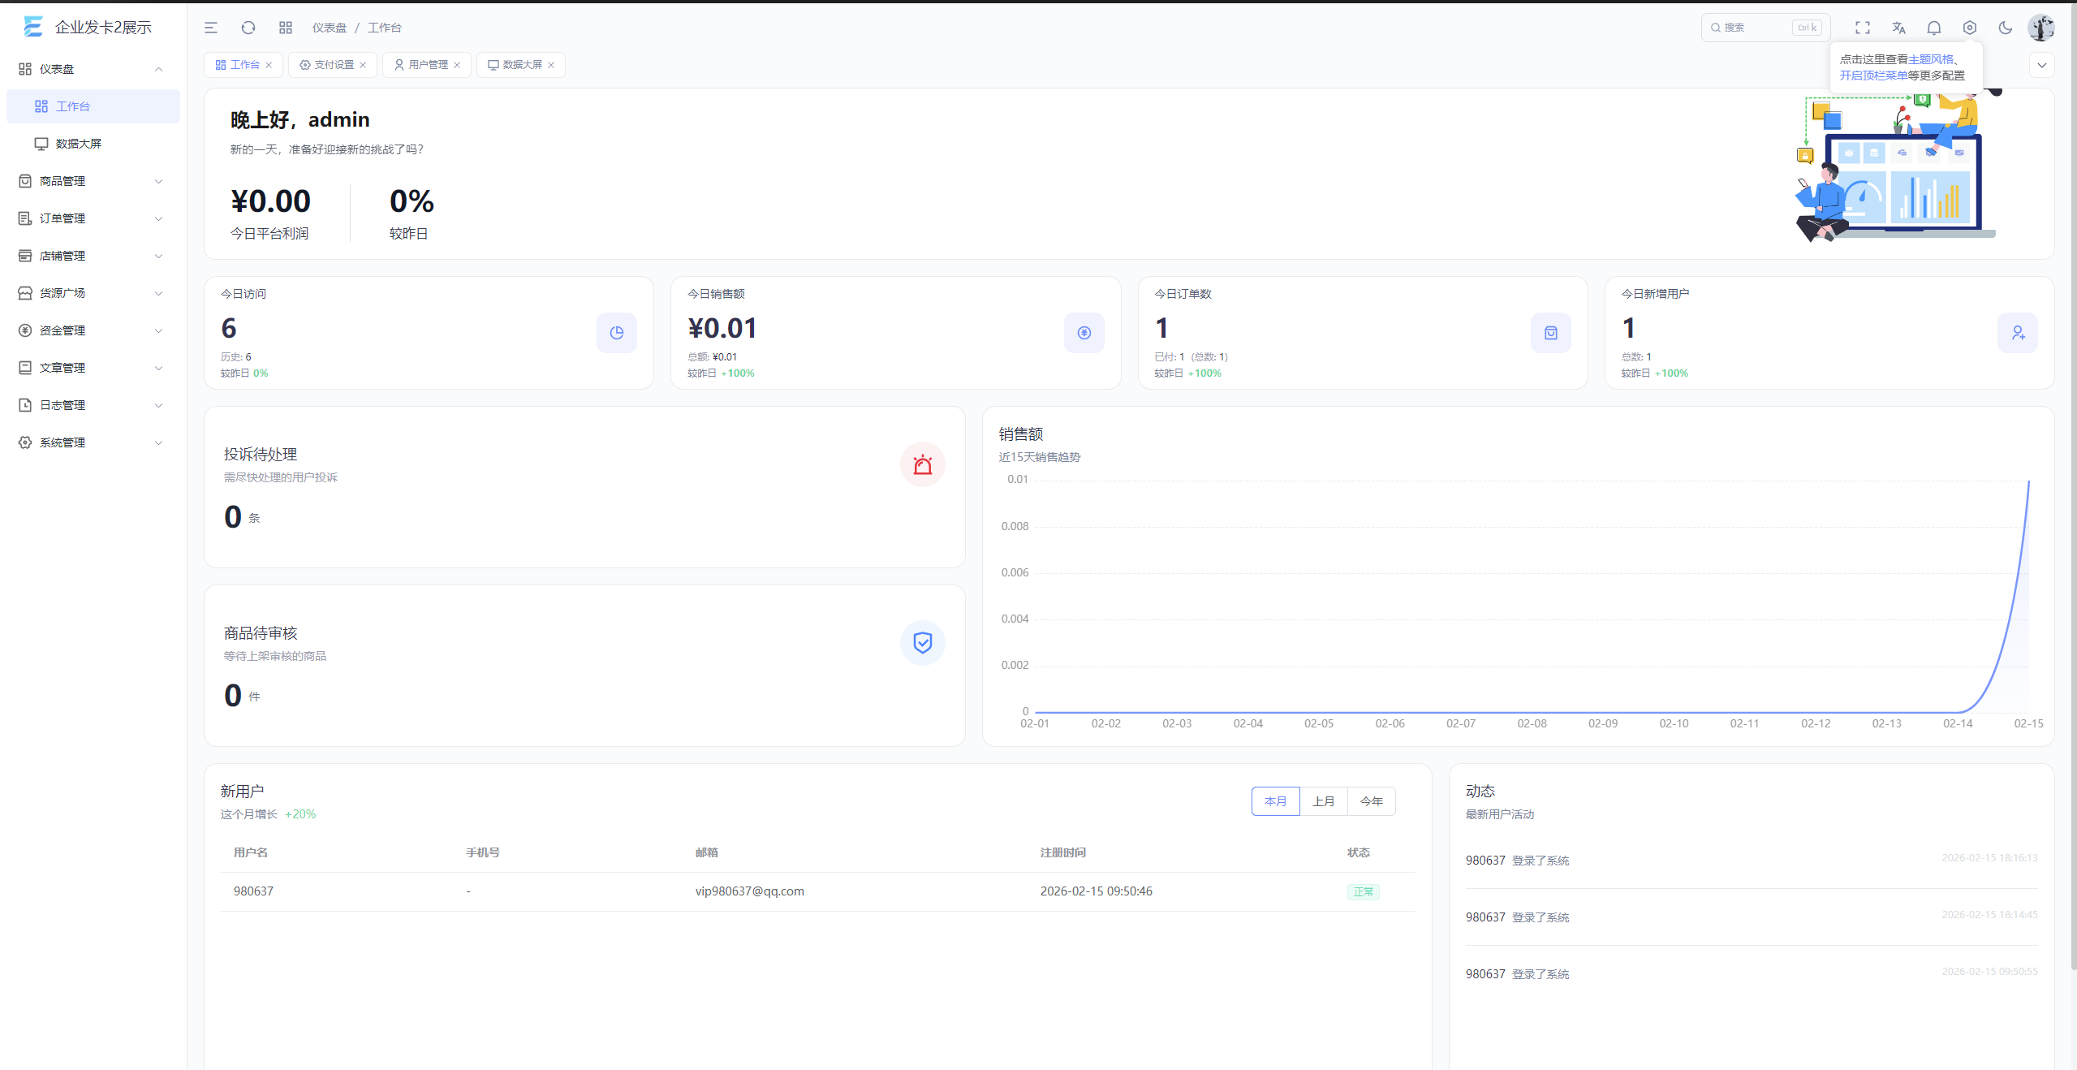This screenshot has height=1070, width=2077.
Task: Select the 今年 period option
Action: tap(1372, 801)
